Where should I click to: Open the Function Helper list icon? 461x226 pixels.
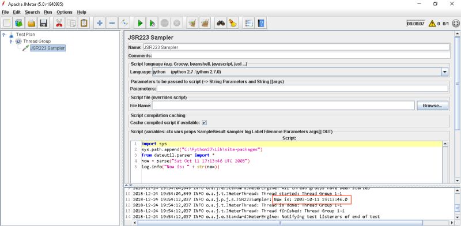click(248, 23)
